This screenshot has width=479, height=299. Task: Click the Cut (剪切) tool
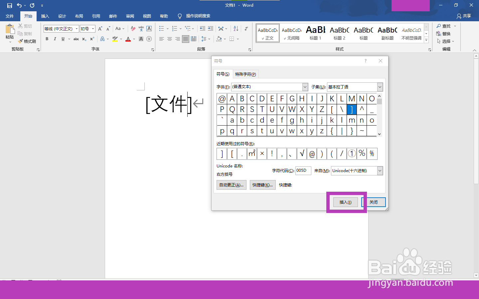pyautogui.click(x=25, y=26)
